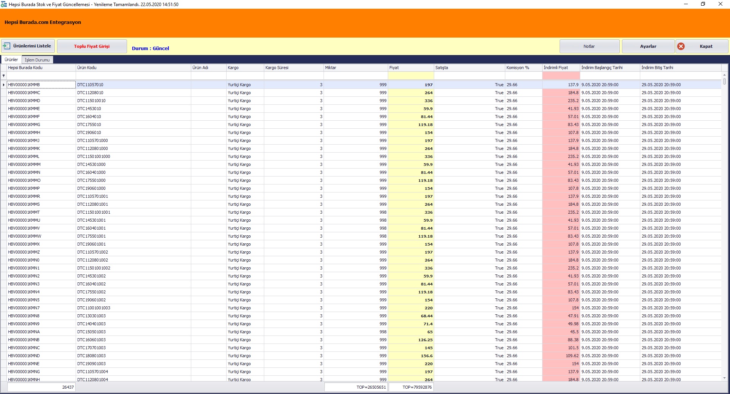
Task: Sort by Fiyat column header
Action: [x=411, y=68]
